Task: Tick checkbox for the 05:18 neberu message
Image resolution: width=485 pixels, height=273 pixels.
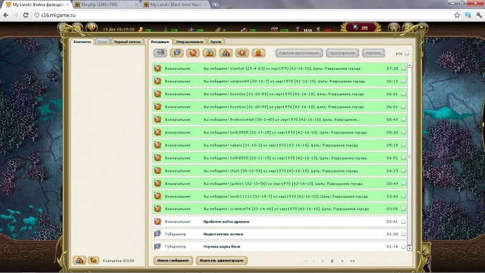Action: [403, 145]
